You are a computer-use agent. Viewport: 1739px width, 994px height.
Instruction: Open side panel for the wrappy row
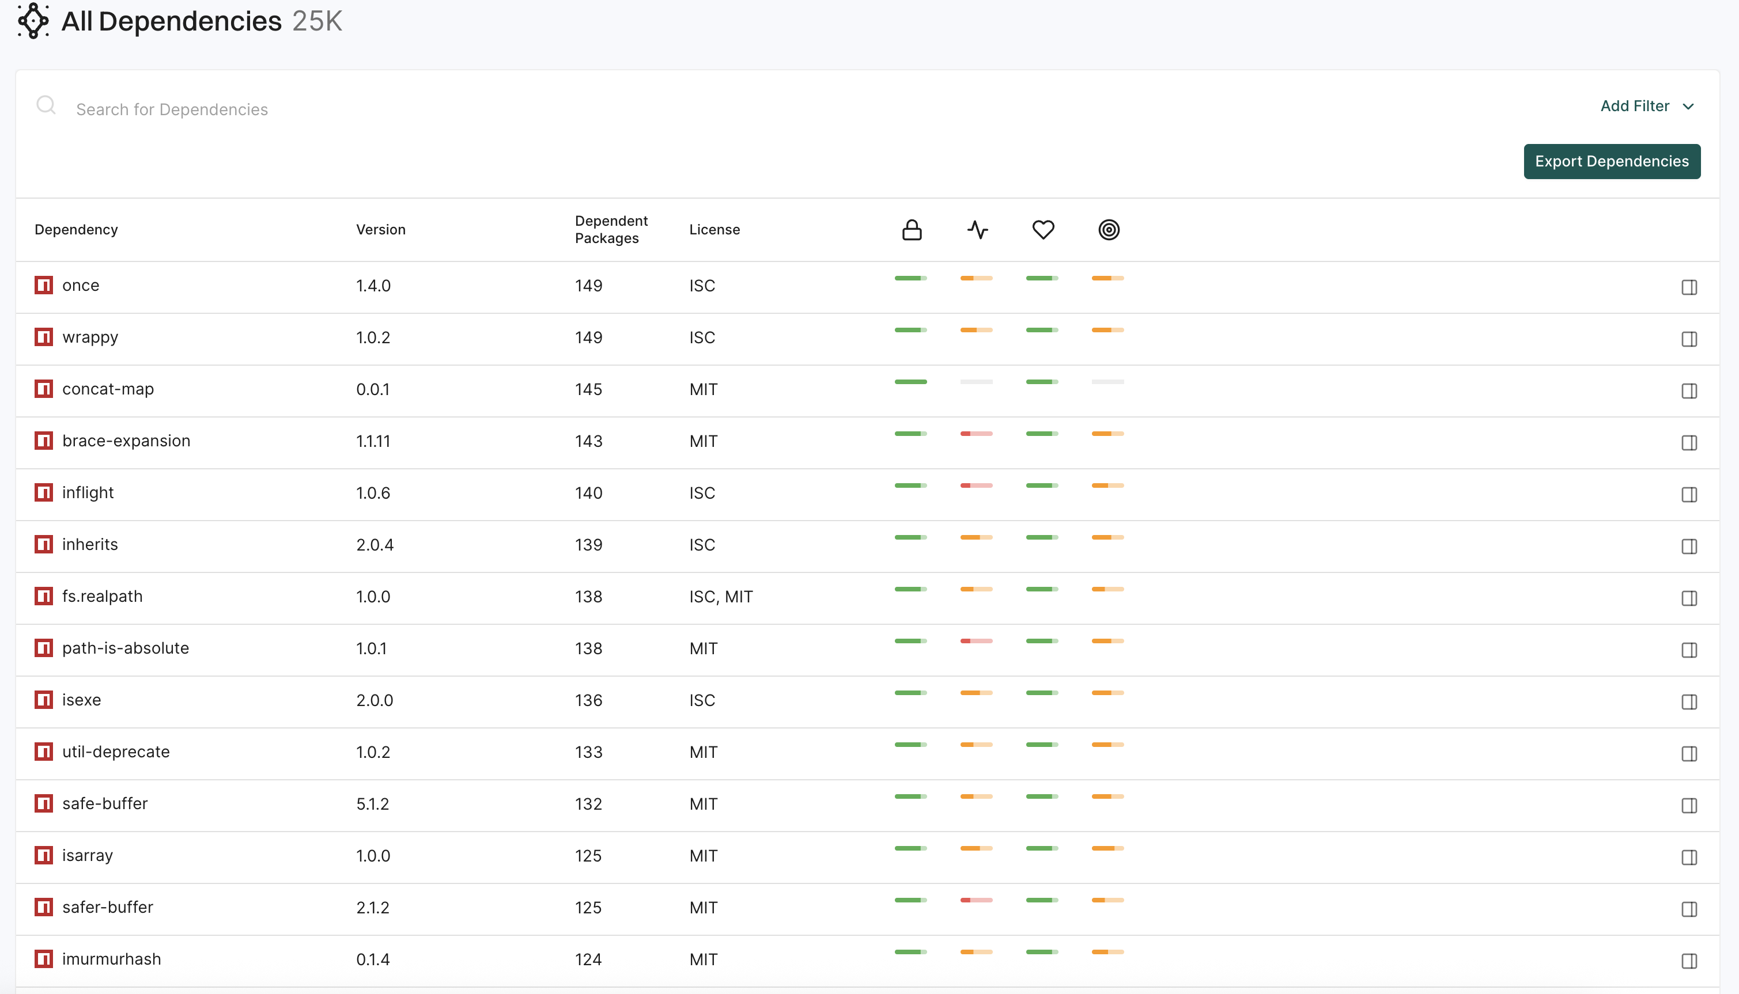(x=1689, y=339)
